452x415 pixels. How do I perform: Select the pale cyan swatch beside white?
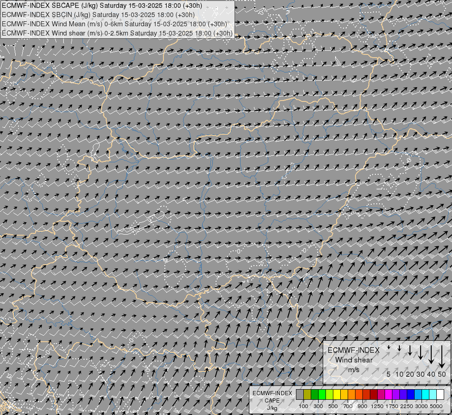[x=433, y=394]
